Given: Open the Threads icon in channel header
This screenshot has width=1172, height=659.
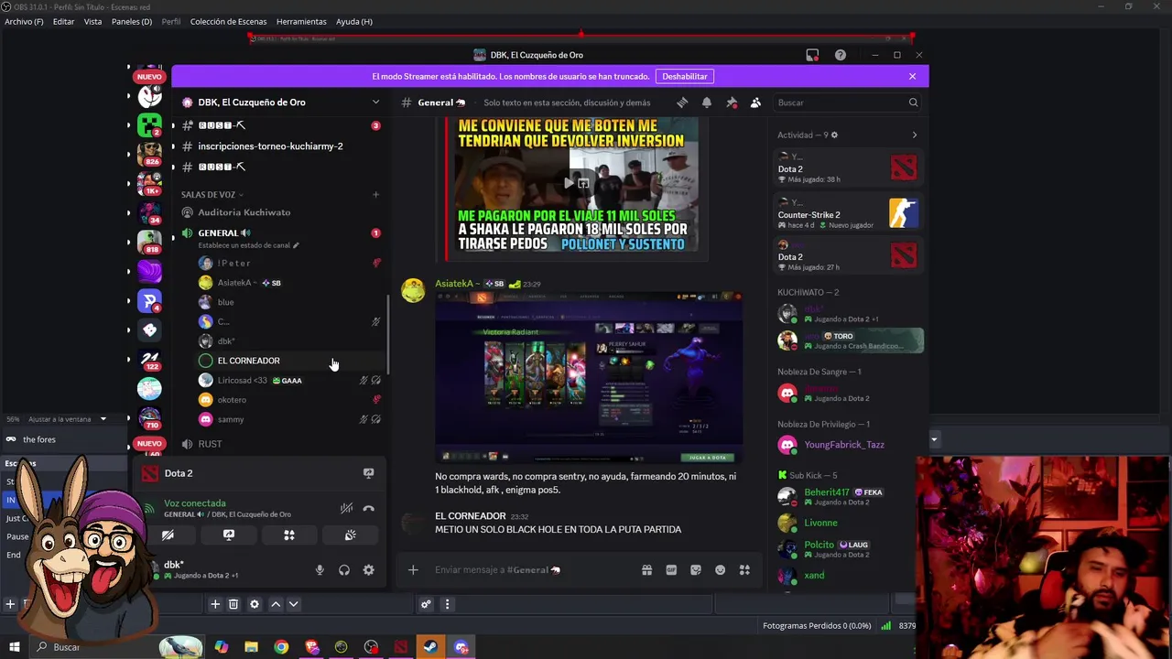Looking at the screenshot, I should pos(682,103).
